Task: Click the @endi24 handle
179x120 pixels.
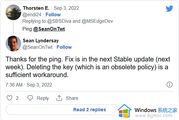Action: pyautogui.click(x=32, y=15)
